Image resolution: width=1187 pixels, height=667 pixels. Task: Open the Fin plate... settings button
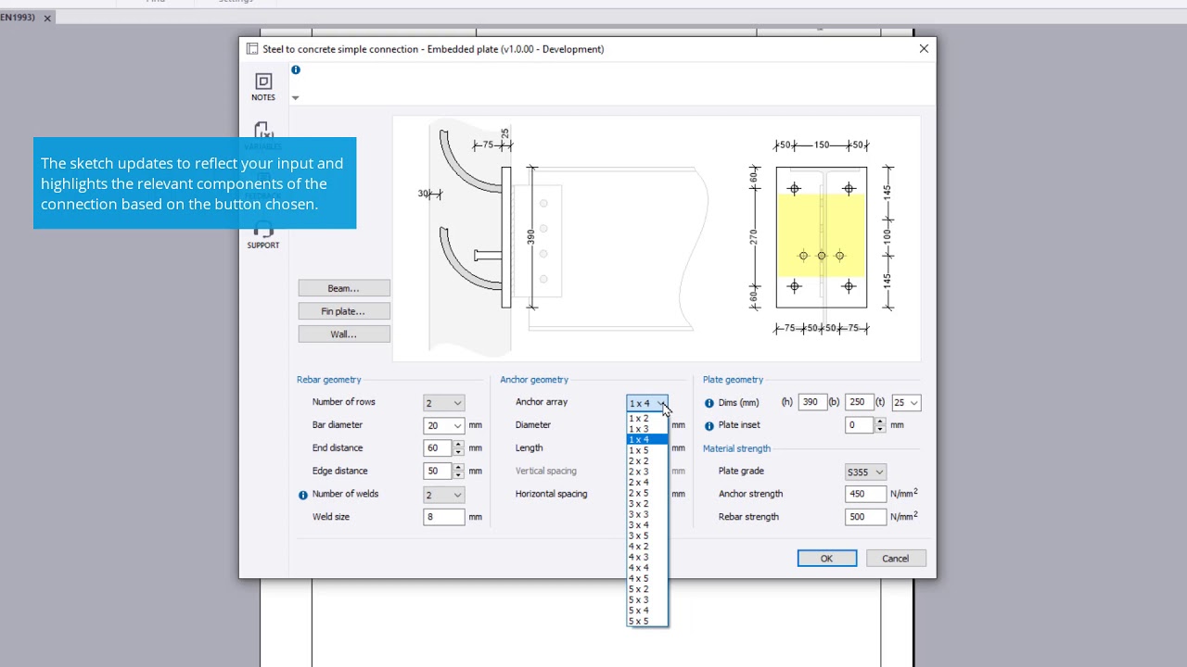click(x=344, y=311)
